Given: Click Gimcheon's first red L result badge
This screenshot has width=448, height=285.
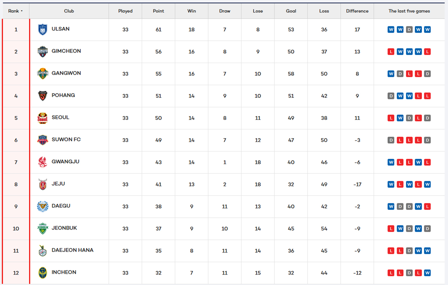Looking at the screenshot, I should [x=391, y=52].
